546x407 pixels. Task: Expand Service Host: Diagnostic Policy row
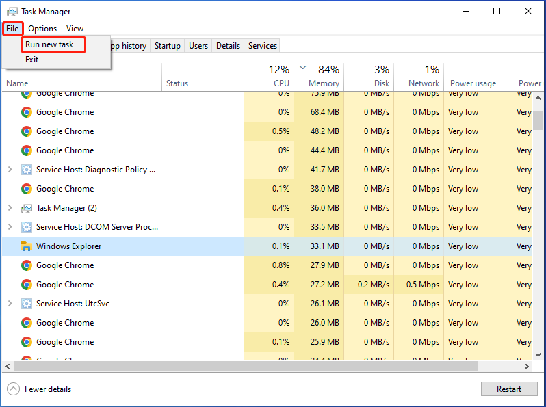[x=10, y=170]
